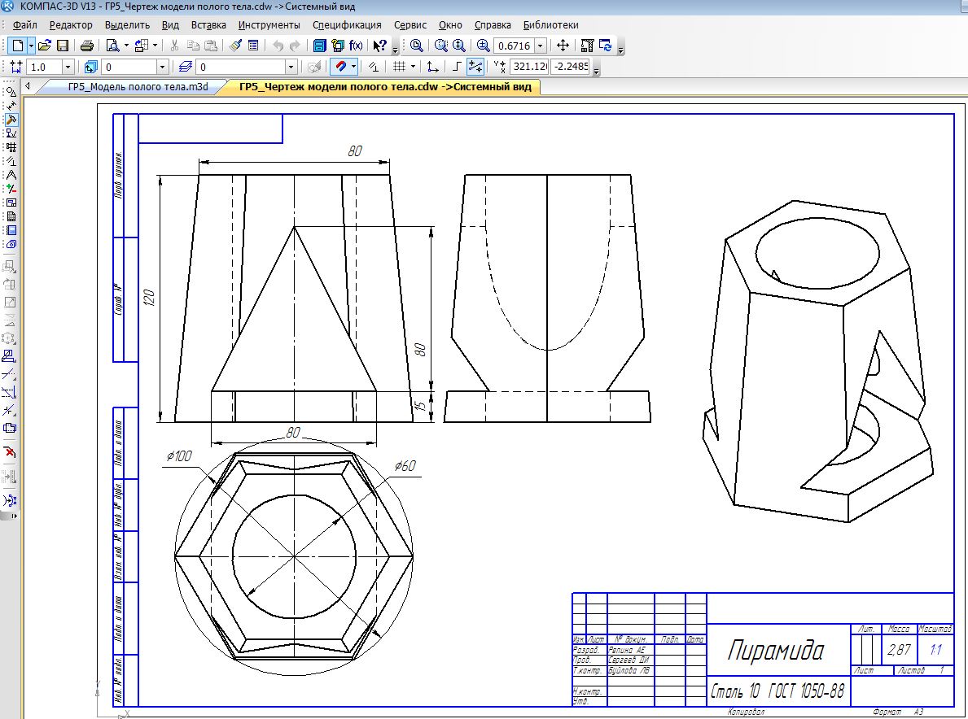The image size is (968, 719).
Task: Click the tab scroll left arrow
Action: [28, 86]
